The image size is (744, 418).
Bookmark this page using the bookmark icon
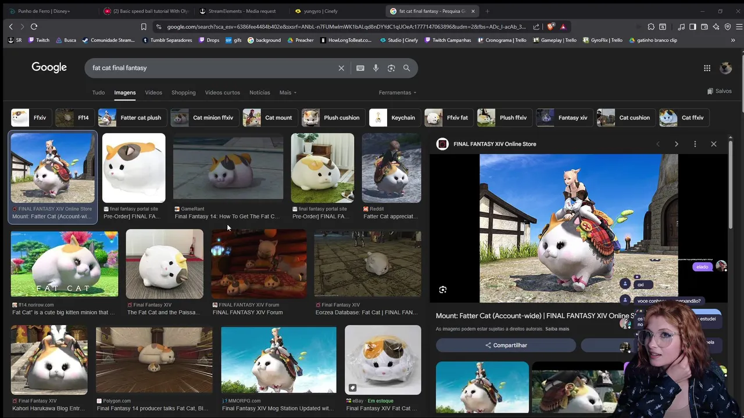point(144,27)
